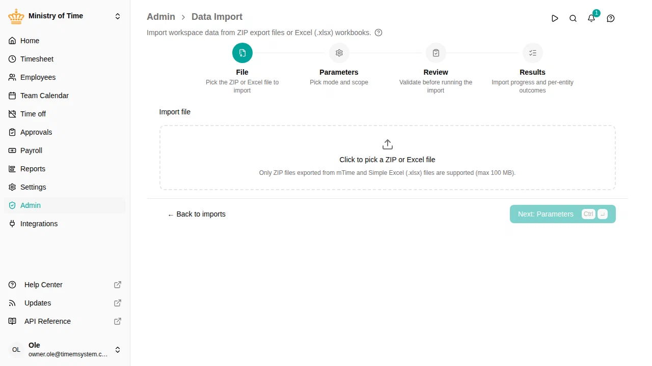The image size is (652, 366).
Task: Open the Updates external link icon
Action: (118, 303)
